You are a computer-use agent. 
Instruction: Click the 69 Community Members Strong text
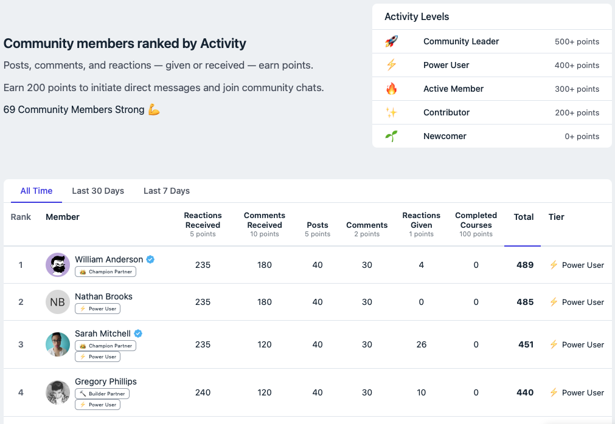pyautogui.click(x=74, y=109)
